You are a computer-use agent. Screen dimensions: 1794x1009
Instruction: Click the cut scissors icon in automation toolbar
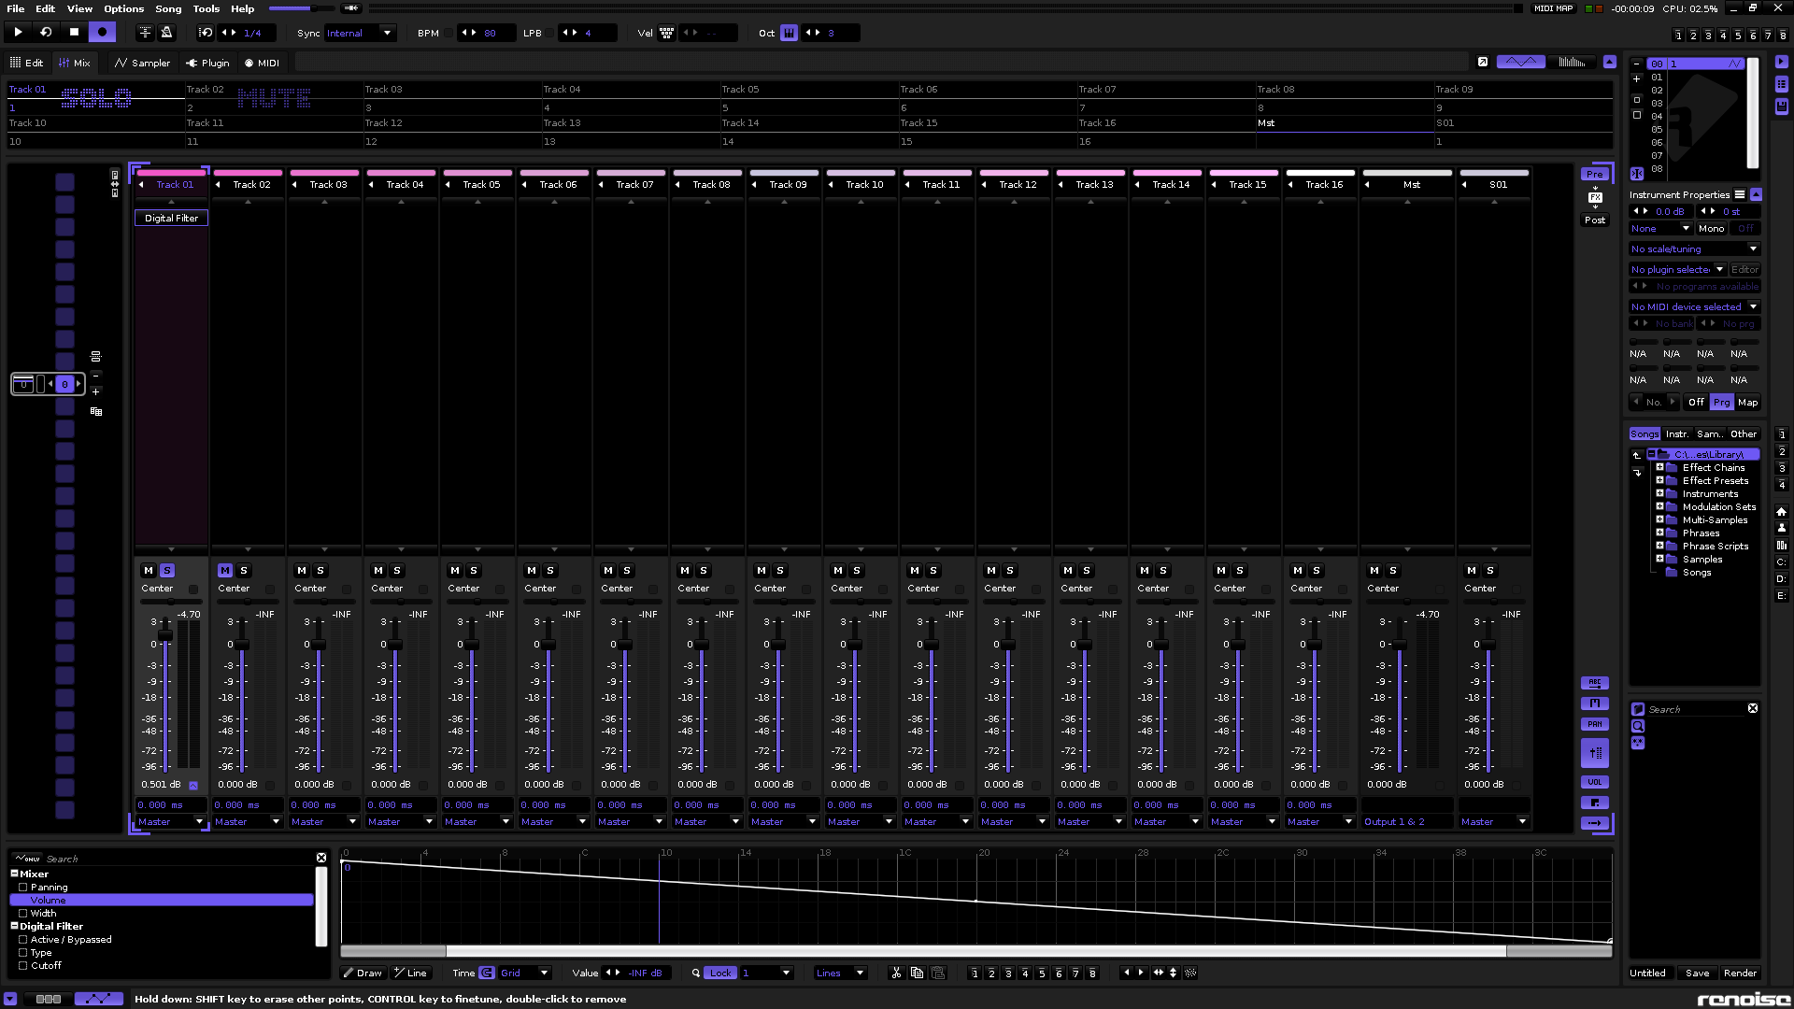[x=896, y=973]
